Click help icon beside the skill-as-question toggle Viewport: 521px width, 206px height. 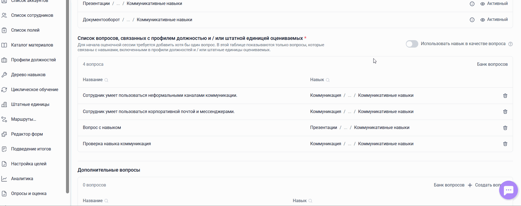click(511, 44)
